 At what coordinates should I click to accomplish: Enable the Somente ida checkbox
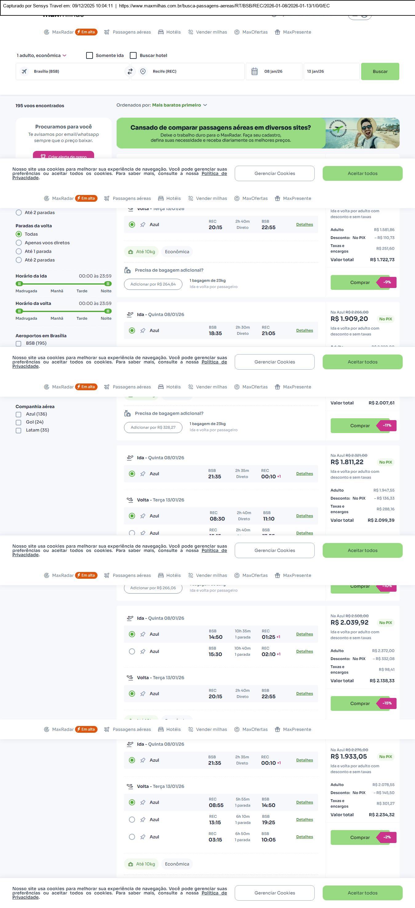point(90,56)
